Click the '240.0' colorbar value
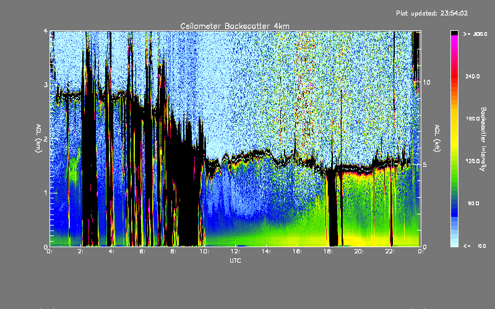 pos(473,76)
